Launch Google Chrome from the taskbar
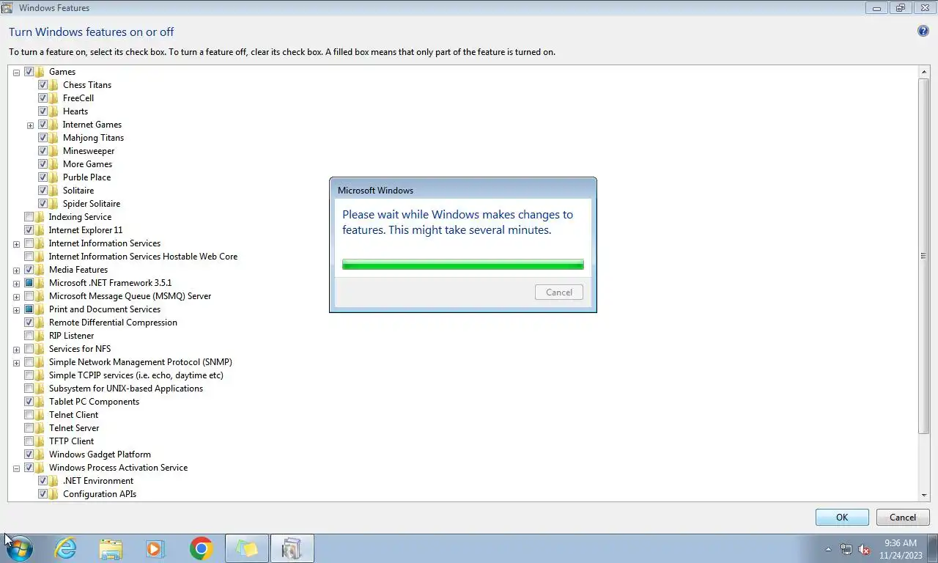 coord(201,548)
